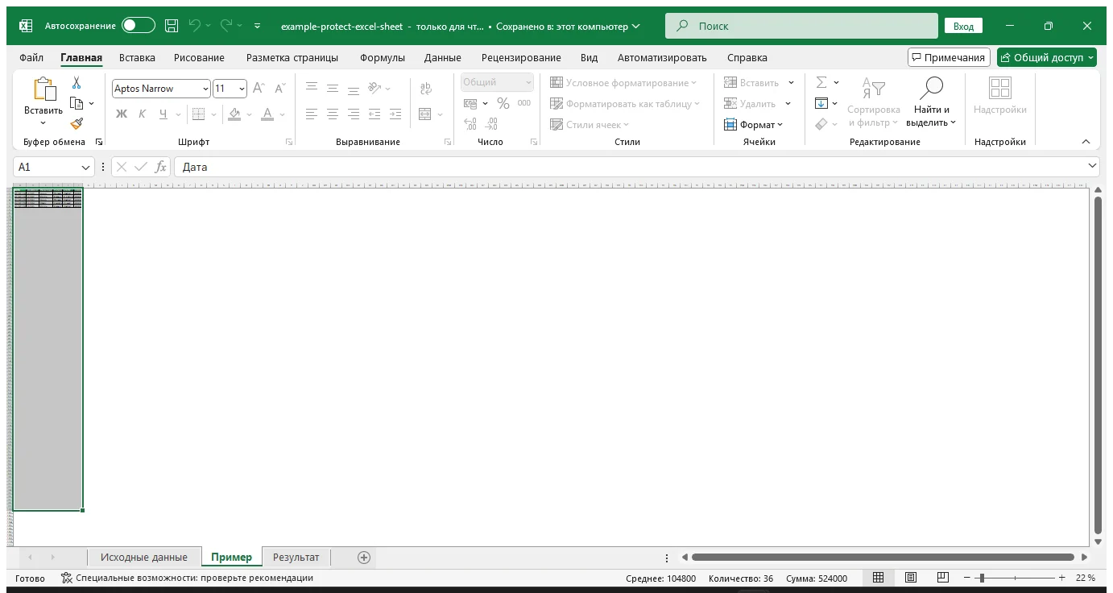Click the Format Painter brush icon

77,123
